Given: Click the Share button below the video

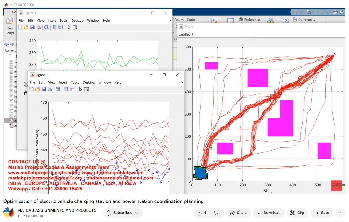Looking at the screenshot, I should (238, 213).
